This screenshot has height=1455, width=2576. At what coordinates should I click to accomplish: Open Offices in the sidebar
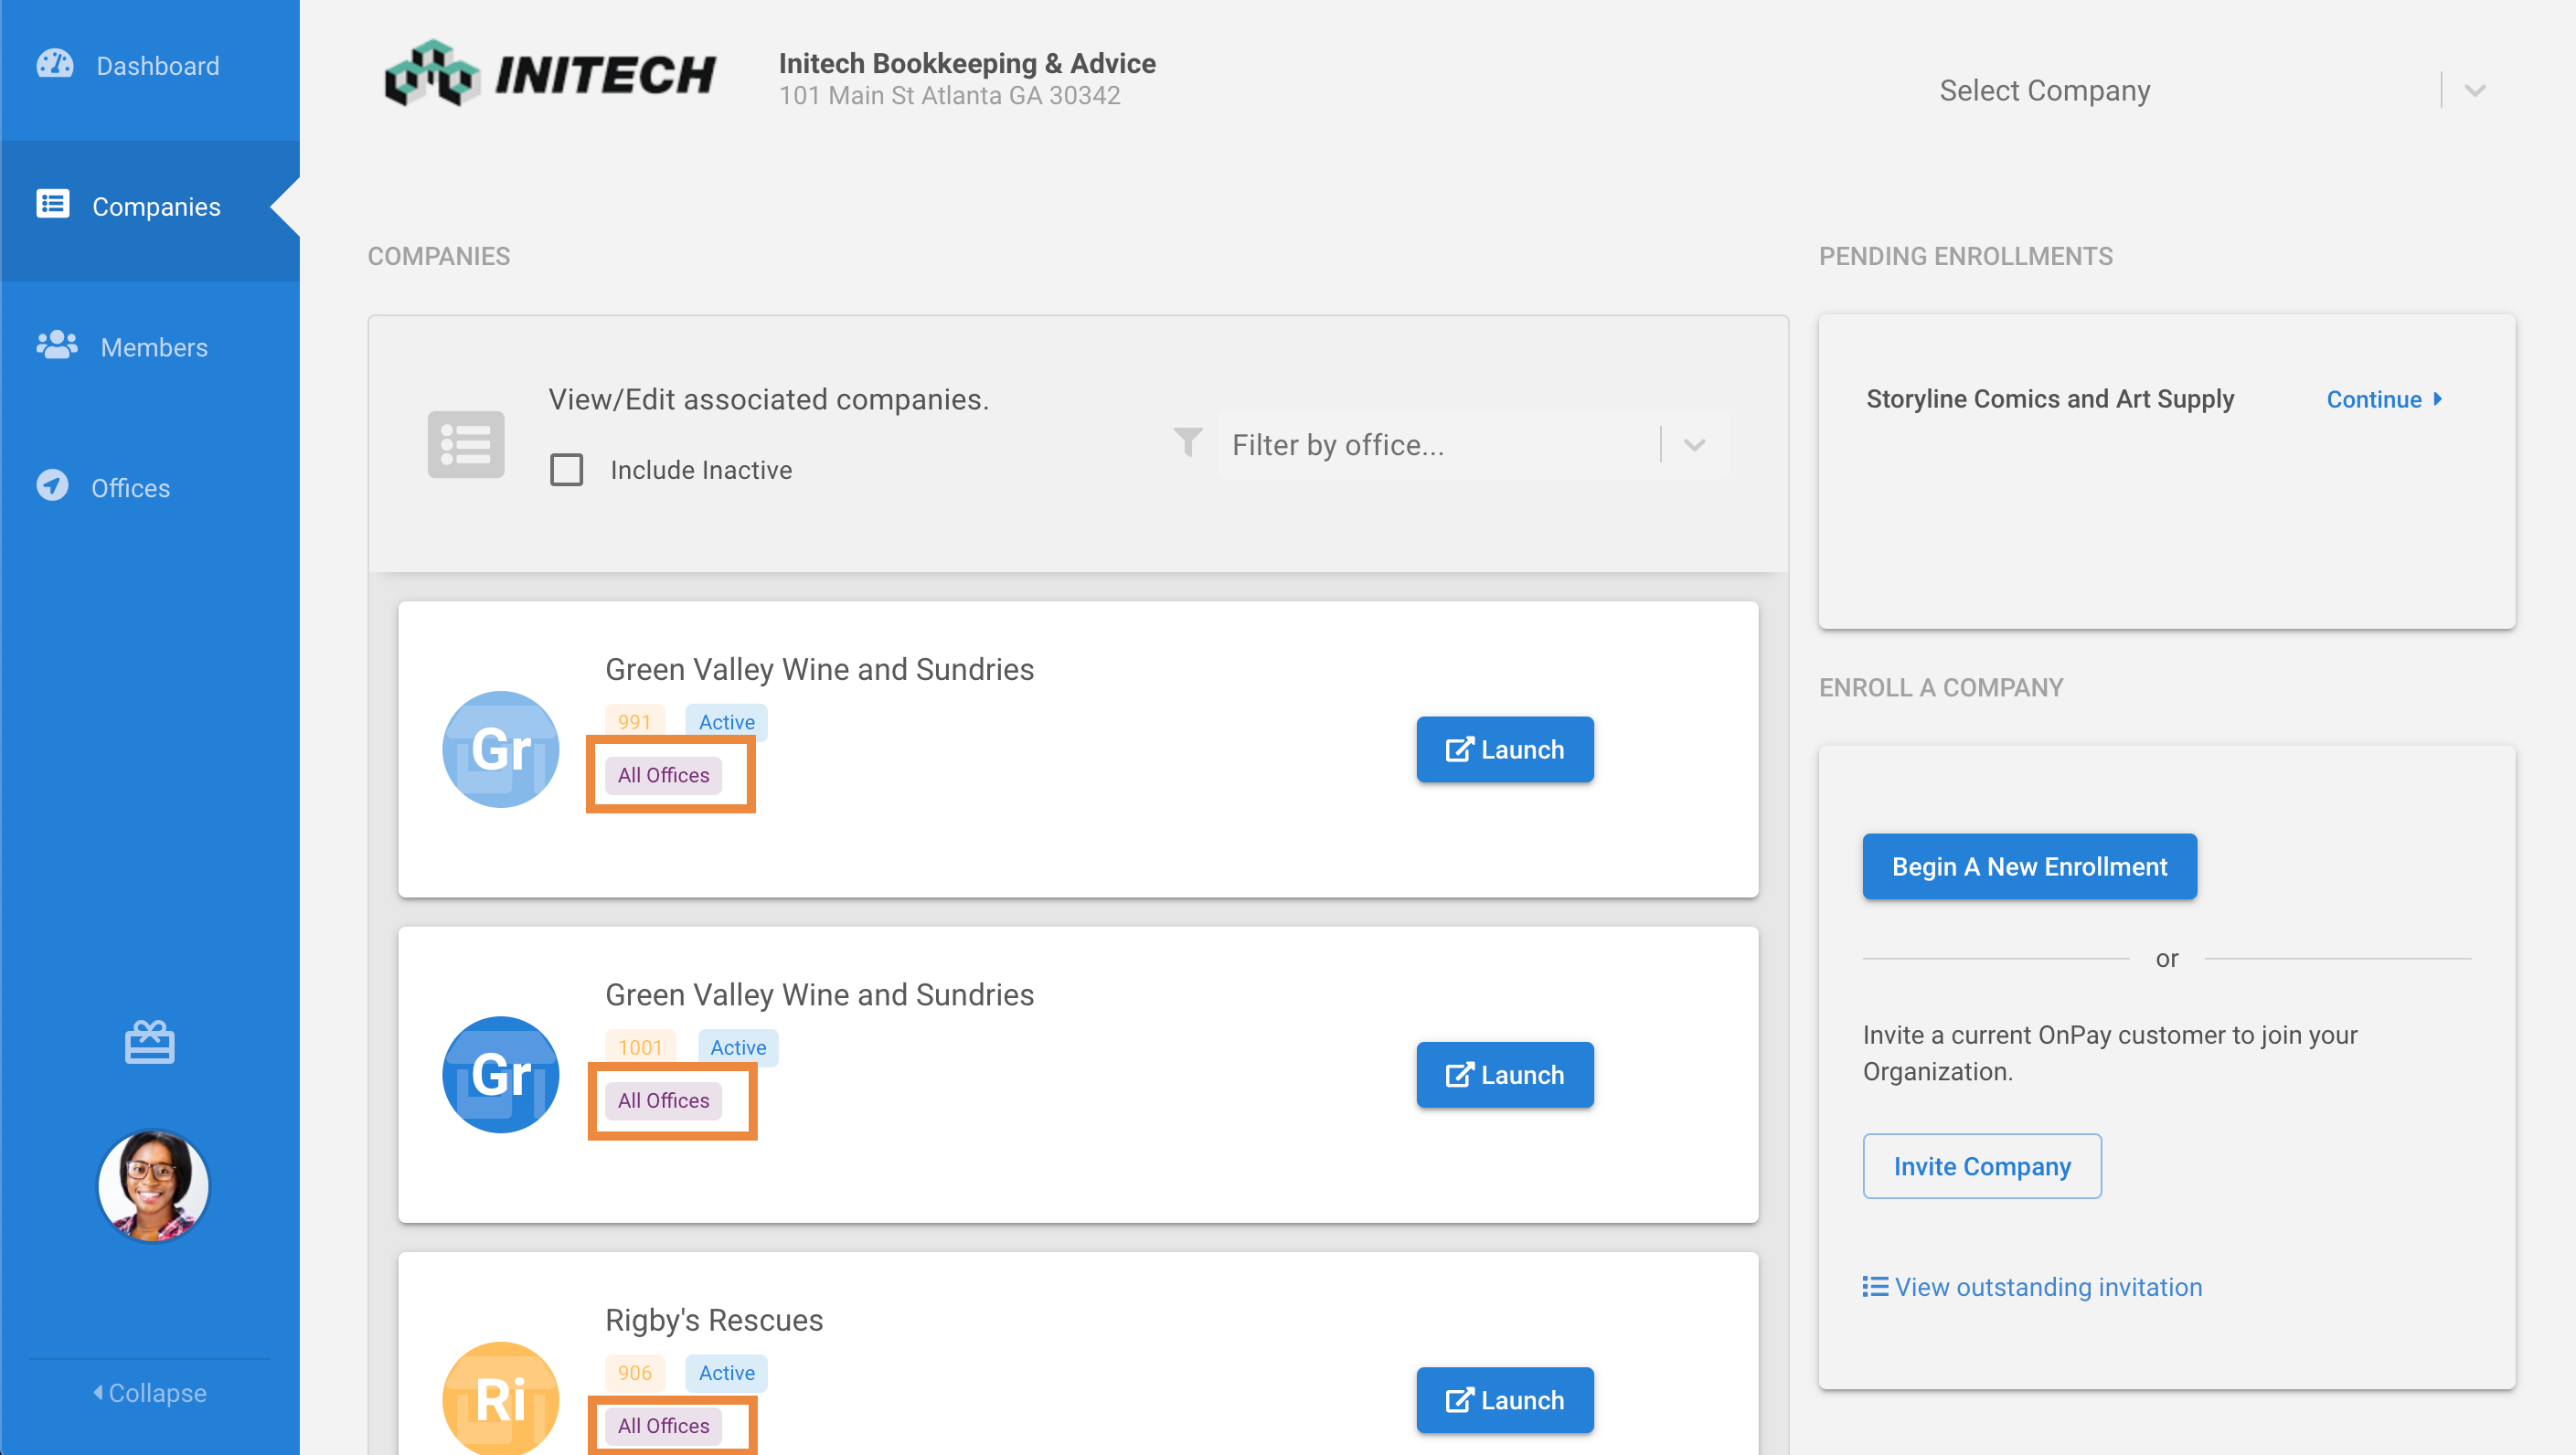pos(150,488)
